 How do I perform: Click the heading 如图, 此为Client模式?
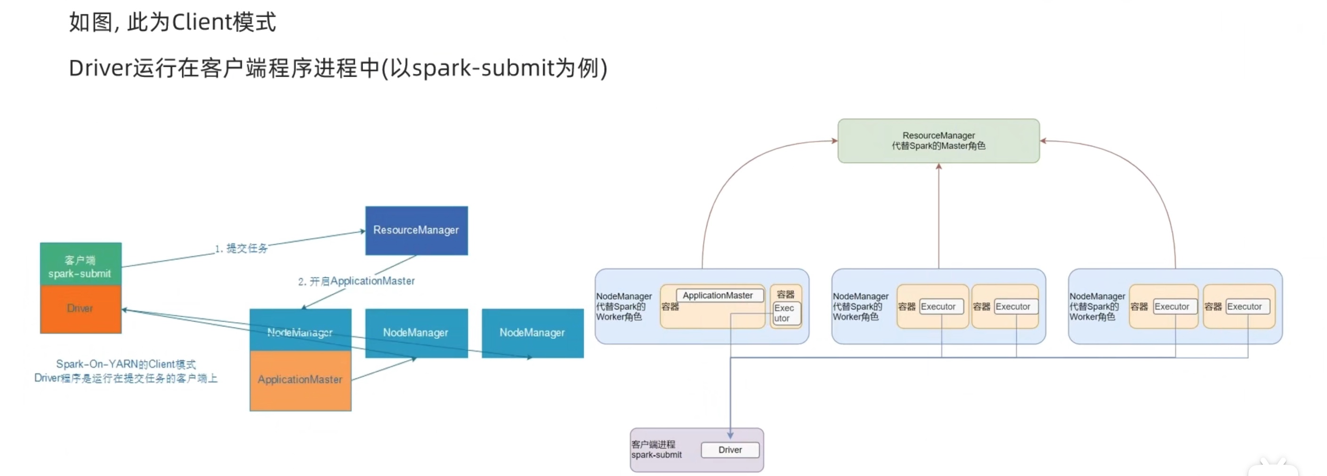point(172,22)
